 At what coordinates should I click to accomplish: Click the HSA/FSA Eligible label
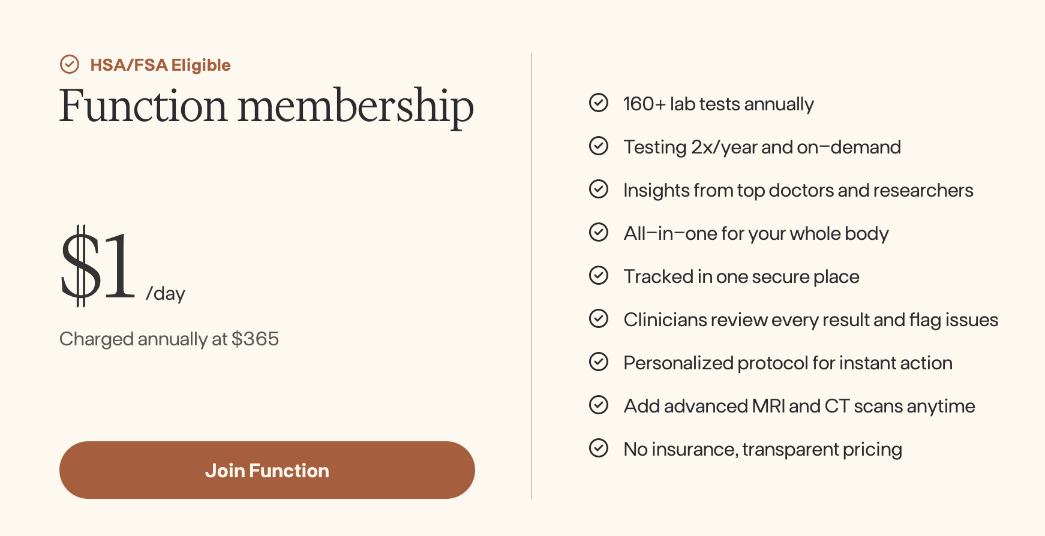coord(160,65)
